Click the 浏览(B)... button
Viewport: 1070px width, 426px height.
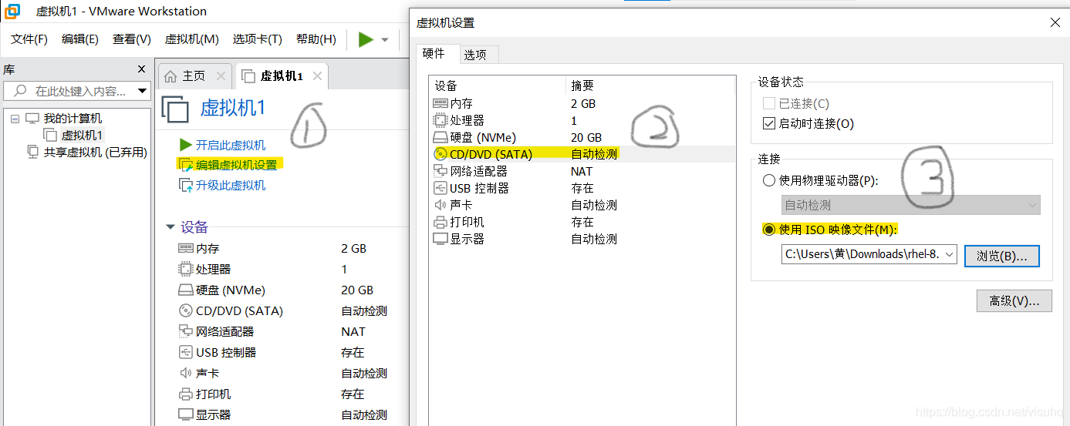click(1002, 256)
